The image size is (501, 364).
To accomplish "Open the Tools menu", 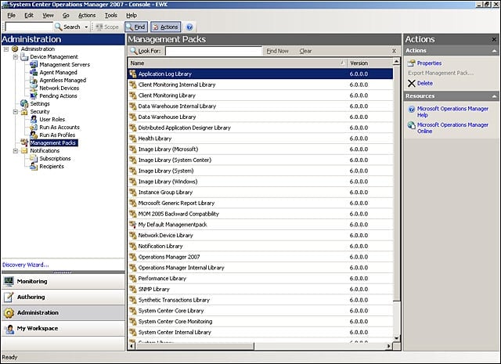I will pos(111,16).
